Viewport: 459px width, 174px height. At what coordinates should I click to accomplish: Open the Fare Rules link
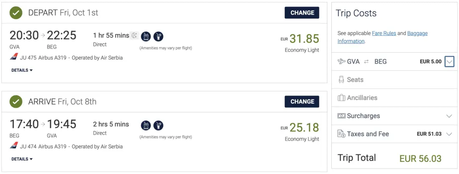(384, 33)
